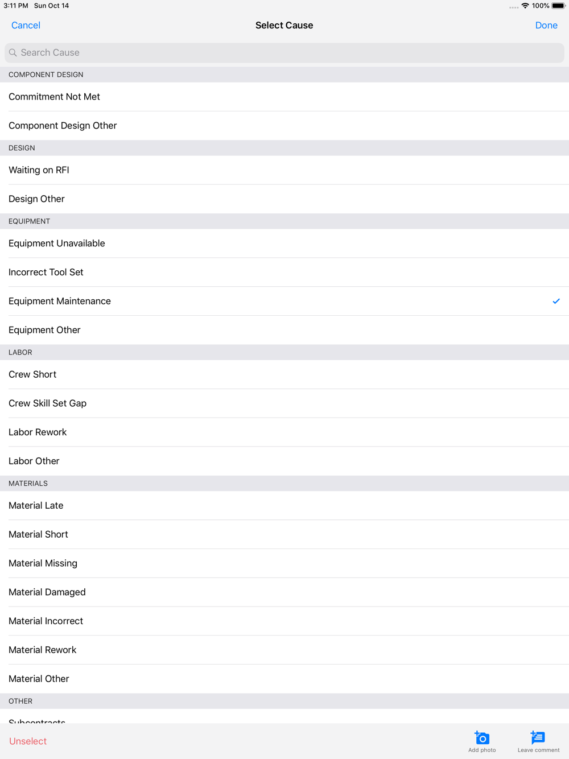Tap the Leave comment icon
This screenshot has width=569, height=759.
538,738
